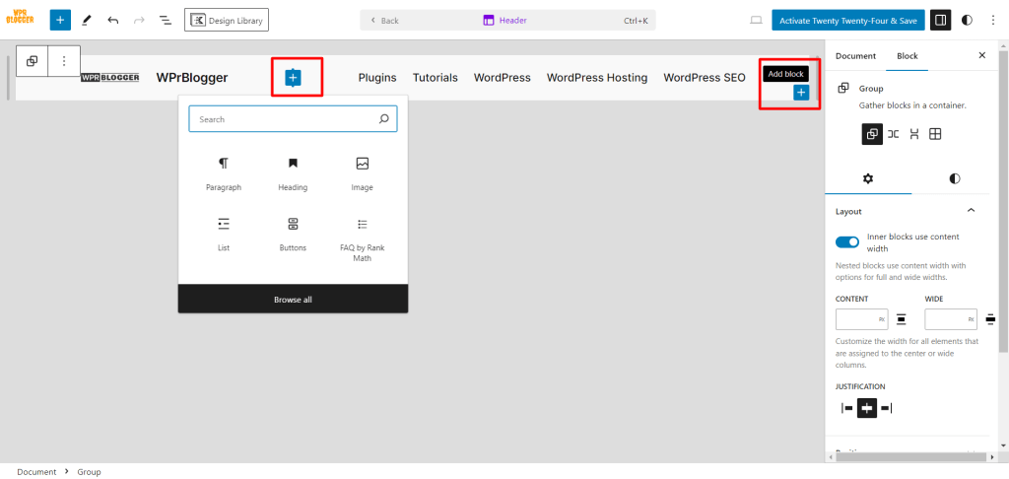This screenshot has width=1009, height=479.
Task: Click the Group breadcrumb
Action: (x=90, y=472)
